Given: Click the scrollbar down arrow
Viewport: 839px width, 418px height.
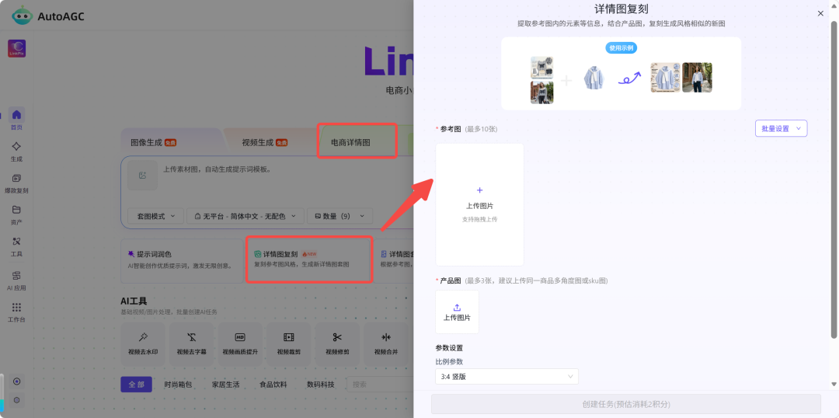Looking at the screenshot, I should (x=834, y=384).
